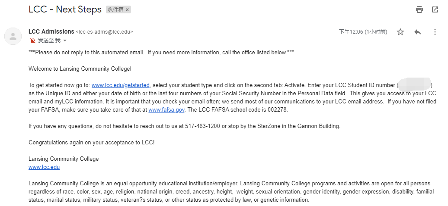
Task: Click the red no-encryption lock icon
Action: coord(33,41)
